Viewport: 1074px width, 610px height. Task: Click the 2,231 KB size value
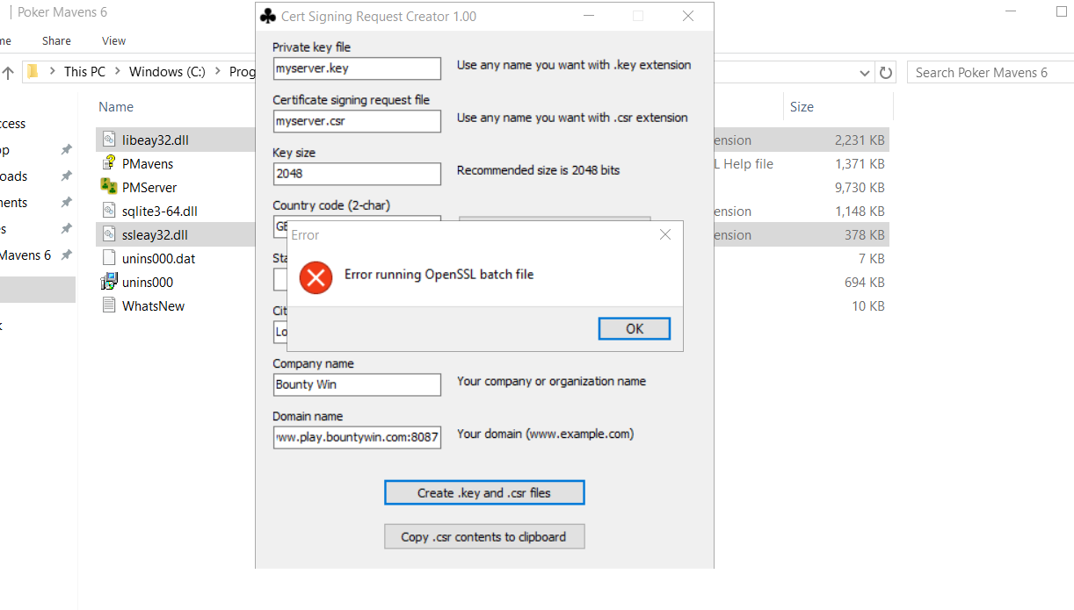coord(860,140)
